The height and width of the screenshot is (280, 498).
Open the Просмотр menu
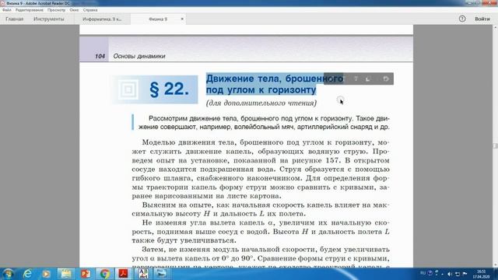pos(56,10)
